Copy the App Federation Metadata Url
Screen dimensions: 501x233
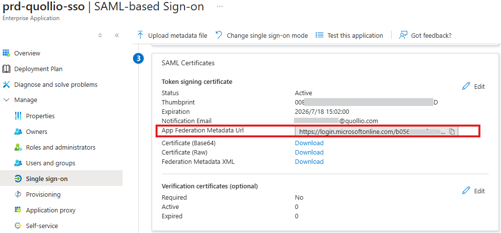point(452,131)
